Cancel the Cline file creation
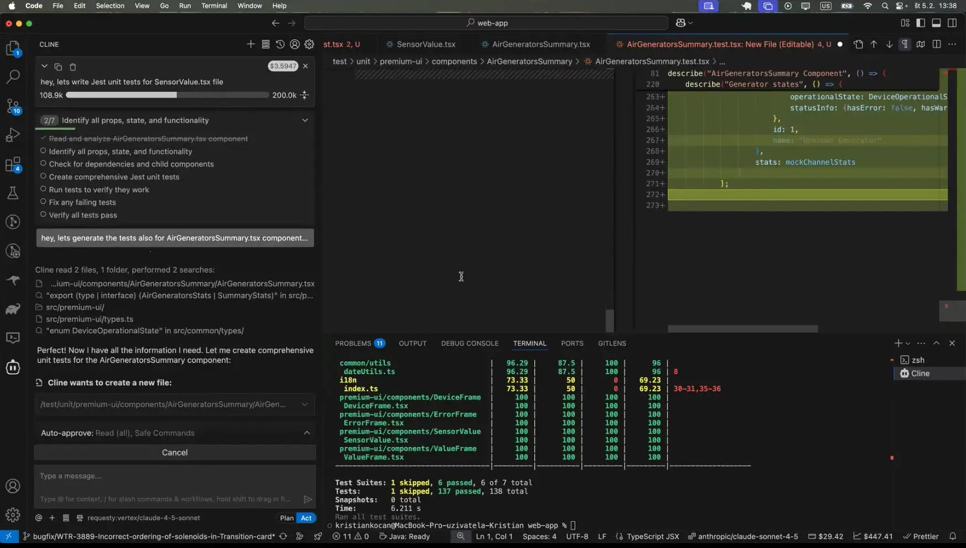966x548 pixels. tap(175, 453)
